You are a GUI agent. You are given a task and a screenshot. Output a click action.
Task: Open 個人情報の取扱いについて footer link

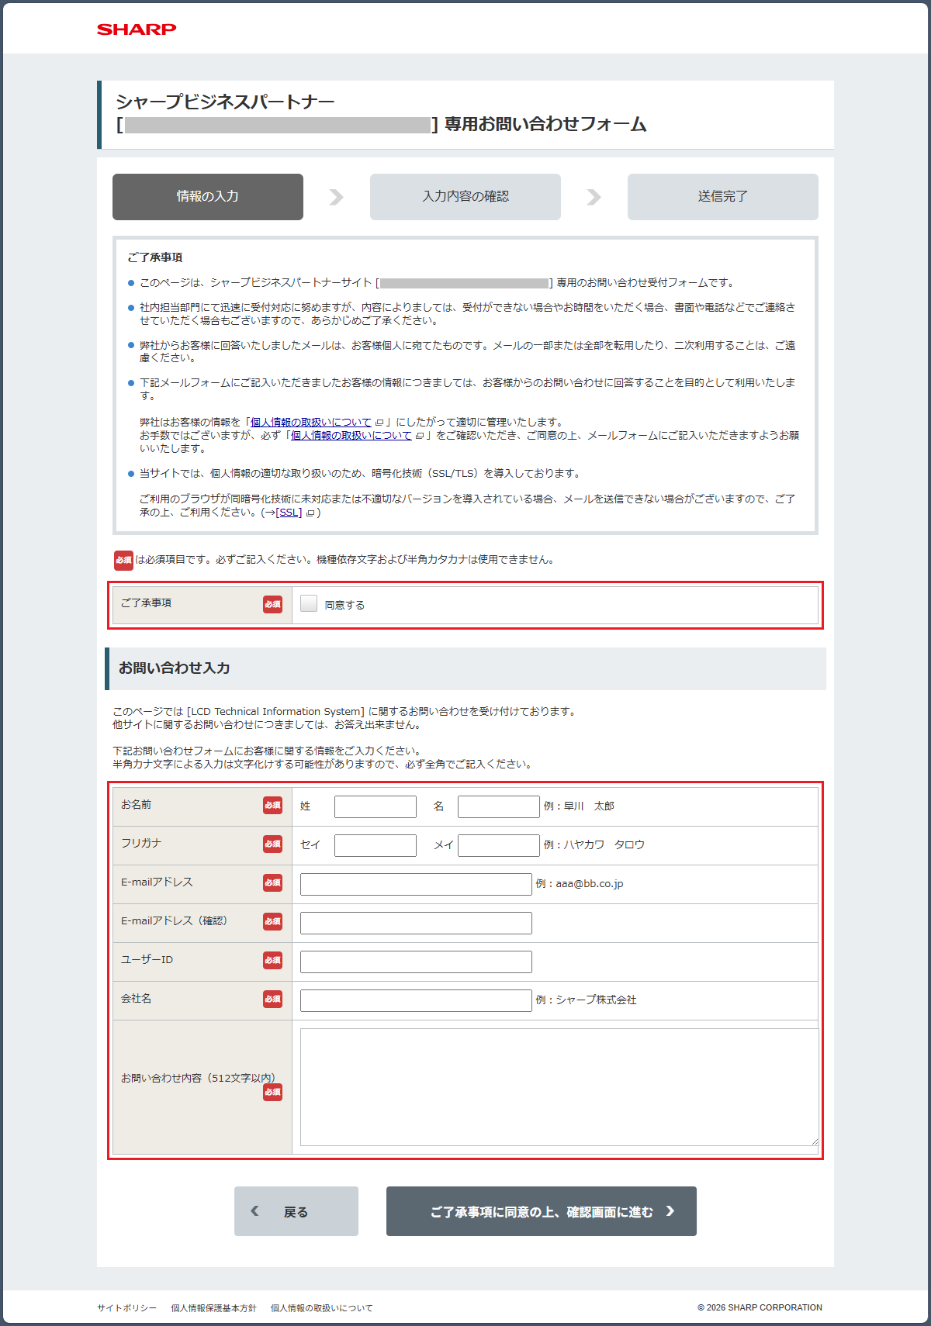click(321, 1308)
